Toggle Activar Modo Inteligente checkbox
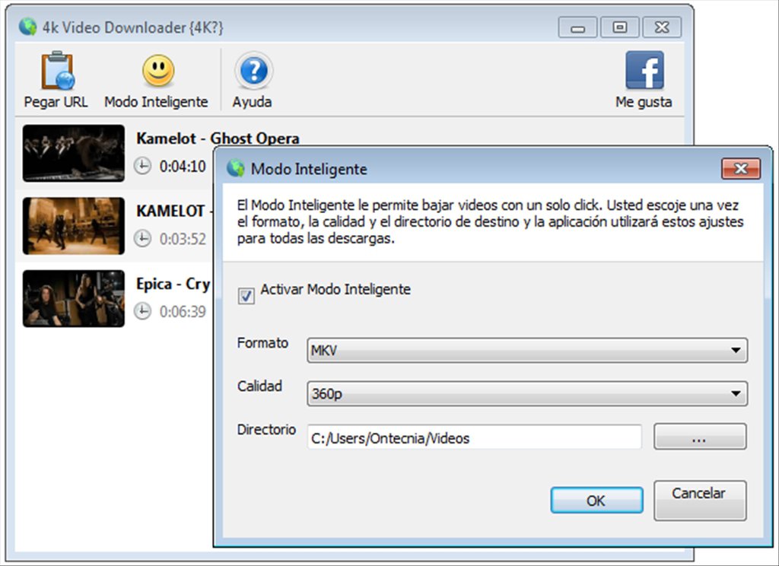Image resolution: width=779 pixels, height=566 pixels. [x=245, y=297]
